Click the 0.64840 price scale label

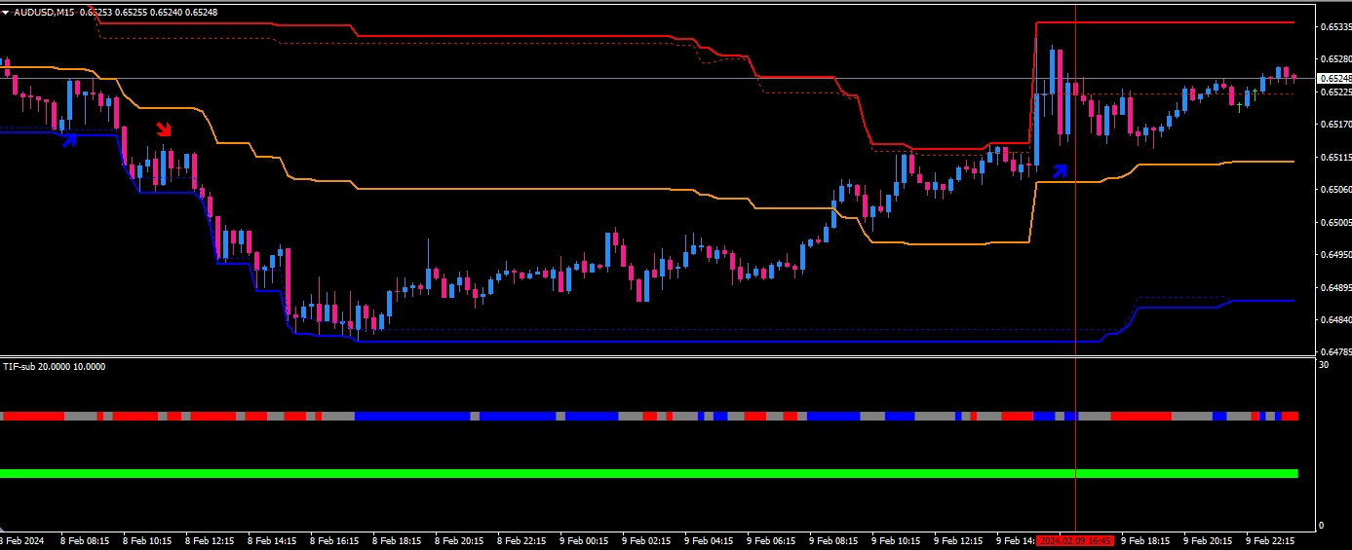click(x=1334, y=319)
